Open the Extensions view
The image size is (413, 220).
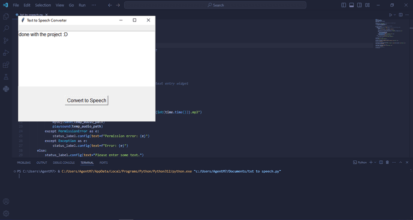point(6,65)
